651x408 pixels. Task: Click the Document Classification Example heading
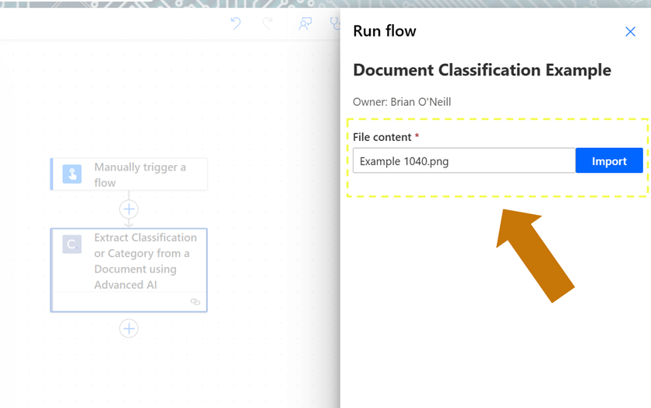[482, 70]
